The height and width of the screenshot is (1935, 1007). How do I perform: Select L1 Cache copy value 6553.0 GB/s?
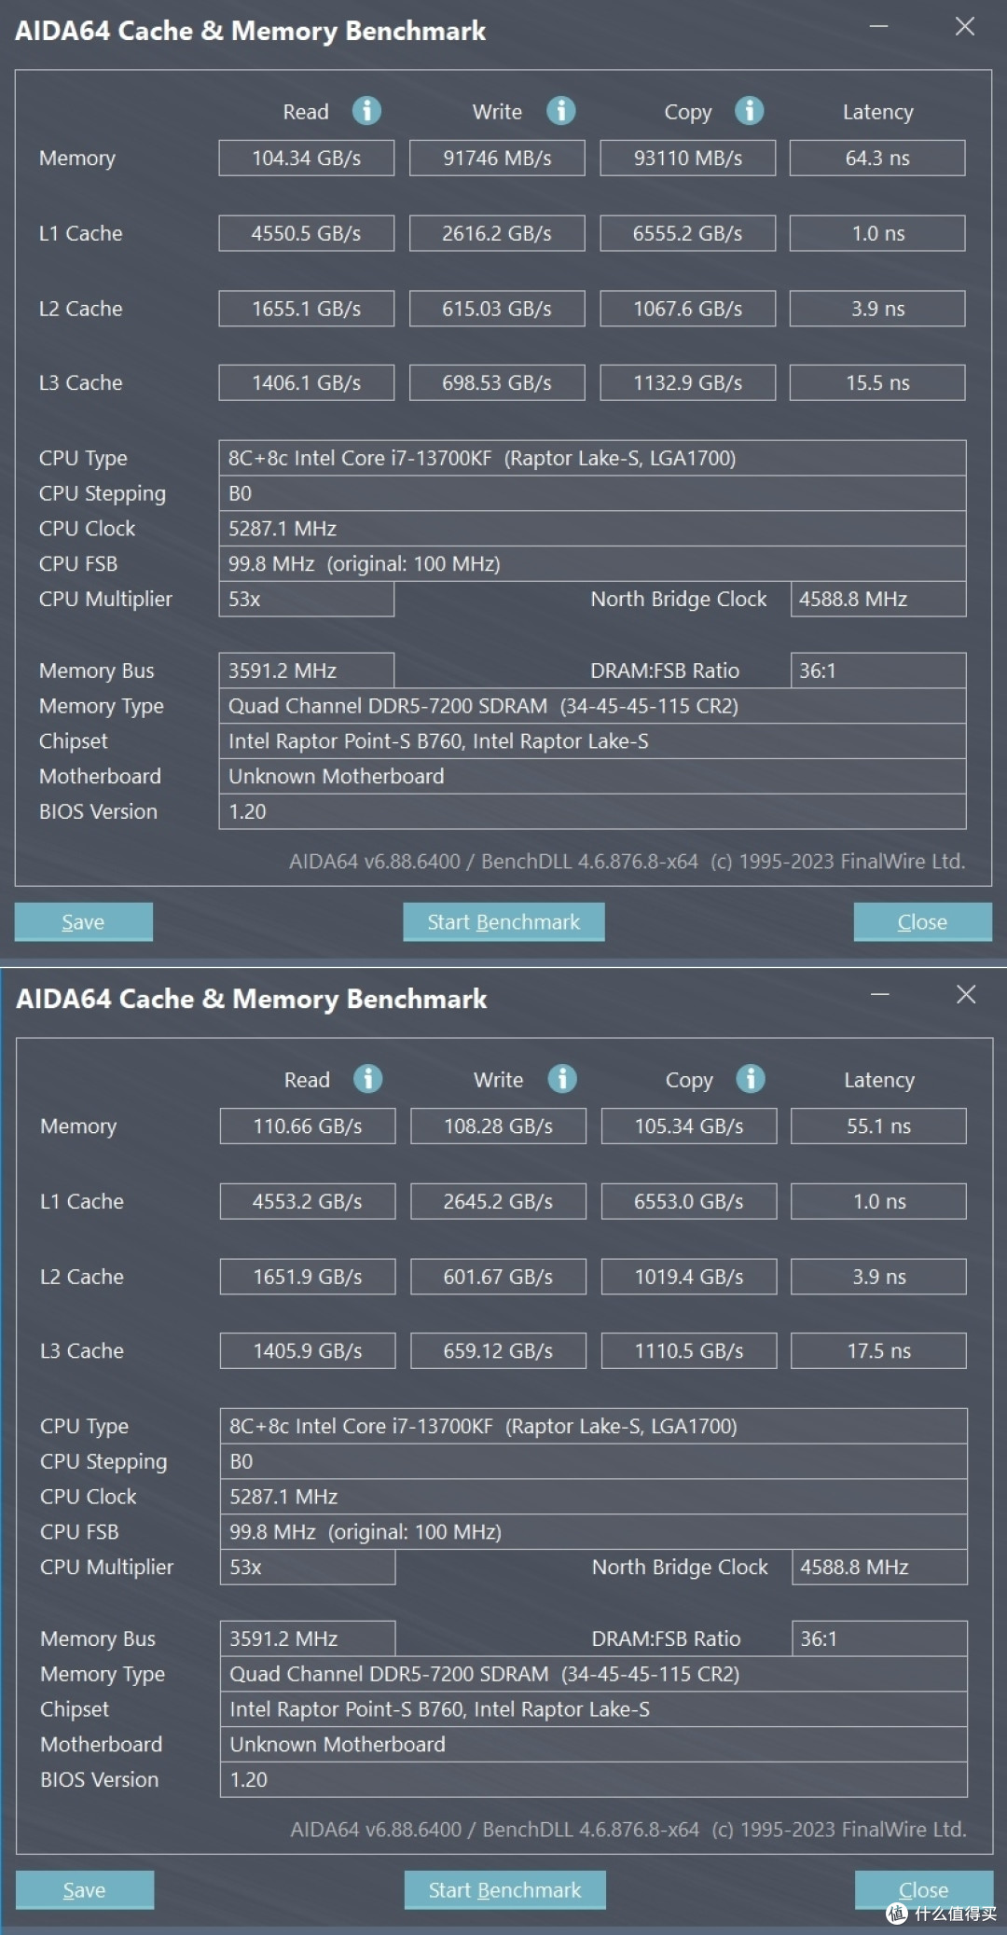[x=688, y=1201]
